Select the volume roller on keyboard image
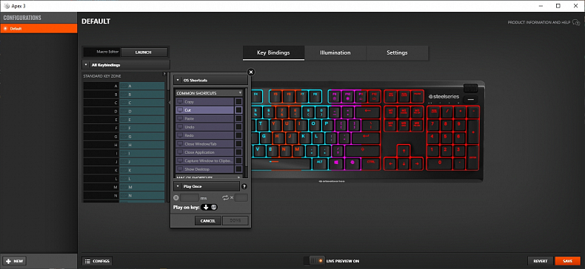Image resolution: width=585 pixels, height=269 pixels. pyautogui.click(x=471, y=89)
